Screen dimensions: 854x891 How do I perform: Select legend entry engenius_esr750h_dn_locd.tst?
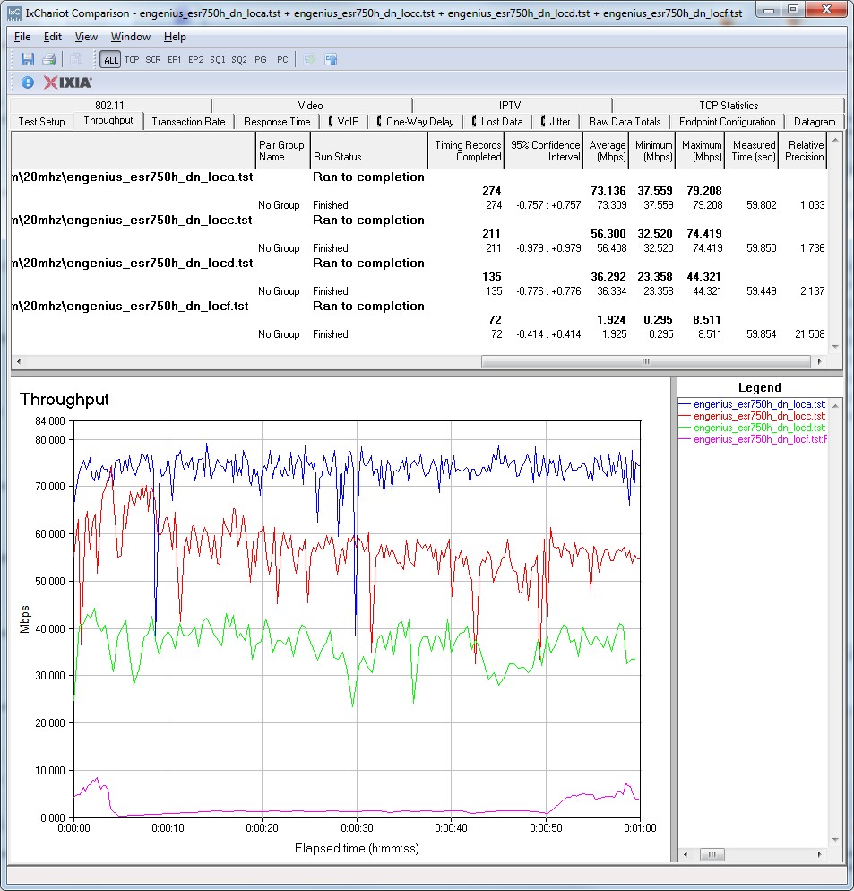point(753,428)
